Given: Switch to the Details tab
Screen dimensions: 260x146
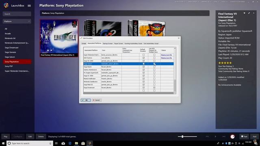Looking at the screenshot, I should (x=84, y=43).
